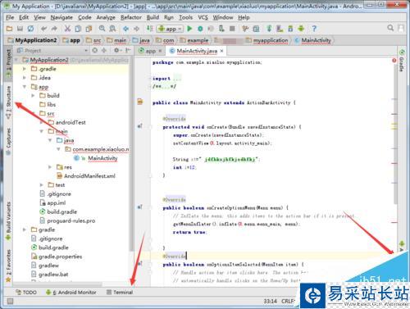
Task: Open the Navigate menu
Action: click(61, 17)
